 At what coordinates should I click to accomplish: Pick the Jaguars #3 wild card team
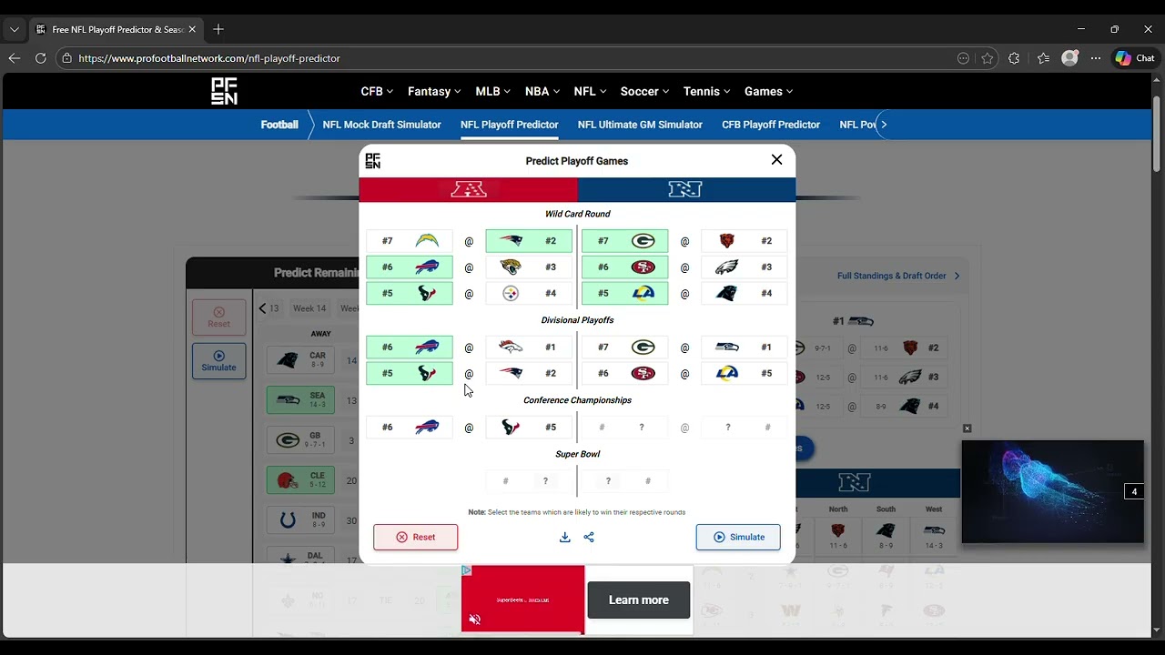(529, 267)
